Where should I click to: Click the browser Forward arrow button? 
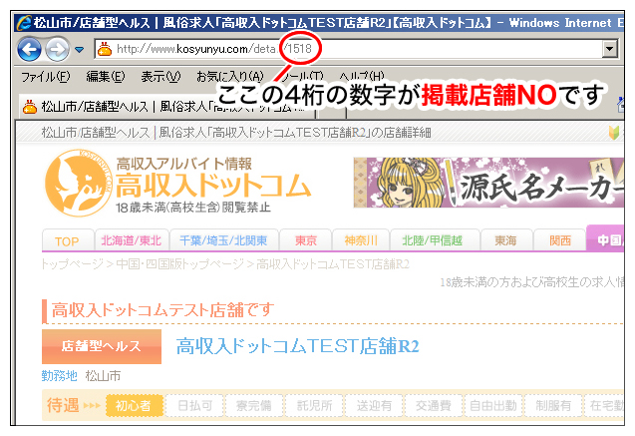57,50
